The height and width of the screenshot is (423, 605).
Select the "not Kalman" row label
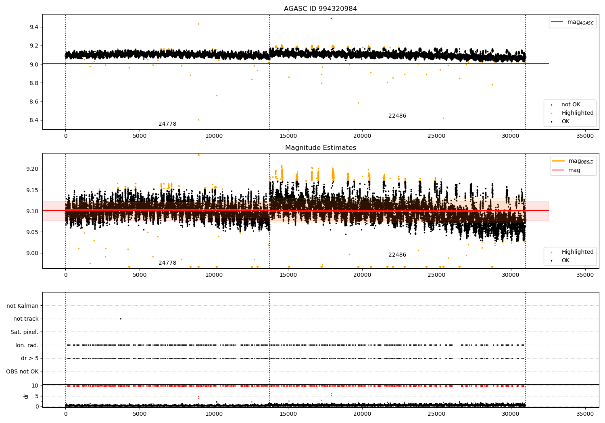23,306
